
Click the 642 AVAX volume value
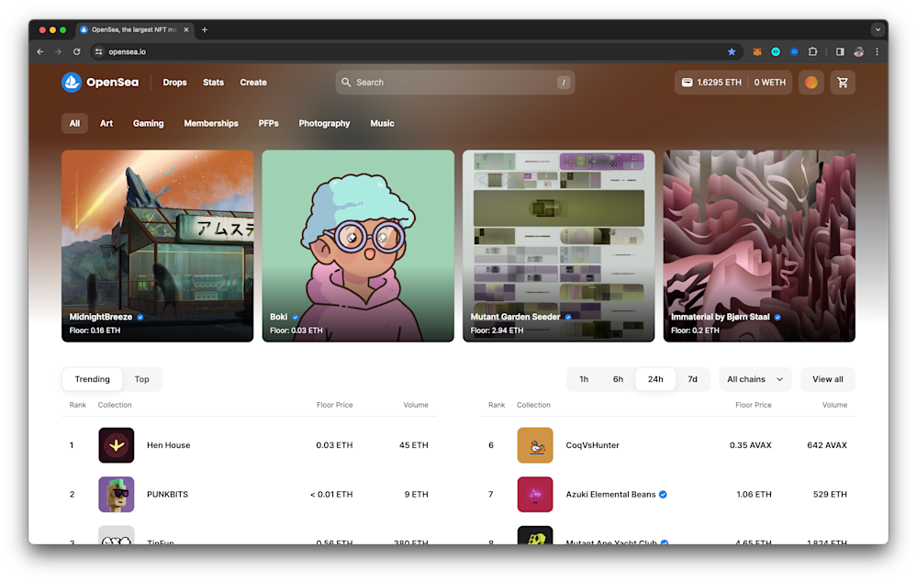[x=827, y=445]
